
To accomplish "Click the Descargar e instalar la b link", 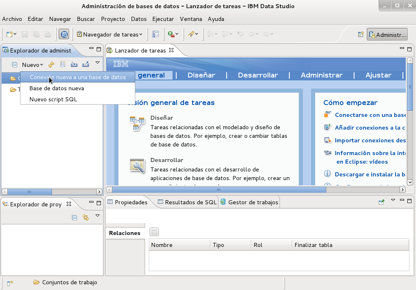I will tap(370, 174).
